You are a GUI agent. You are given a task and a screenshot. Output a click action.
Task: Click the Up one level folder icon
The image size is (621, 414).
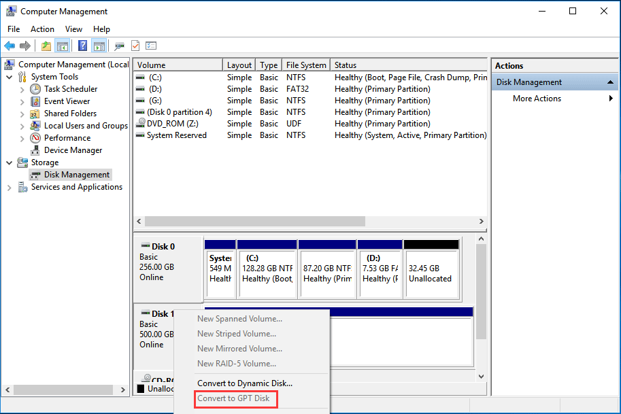tap(46, 46)
